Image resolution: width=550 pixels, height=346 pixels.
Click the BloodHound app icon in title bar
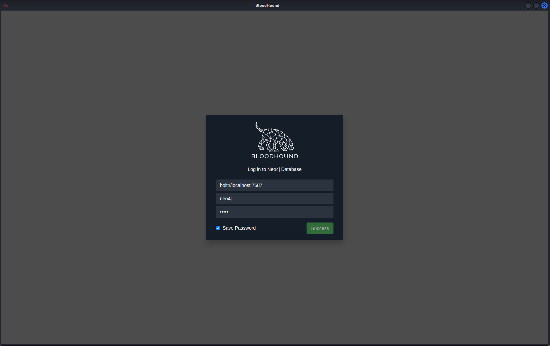pyautogui.click(x=6, y=5)
